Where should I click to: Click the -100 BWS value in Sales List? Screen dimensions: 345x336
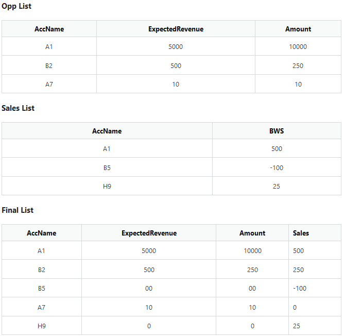pos(277,167)
